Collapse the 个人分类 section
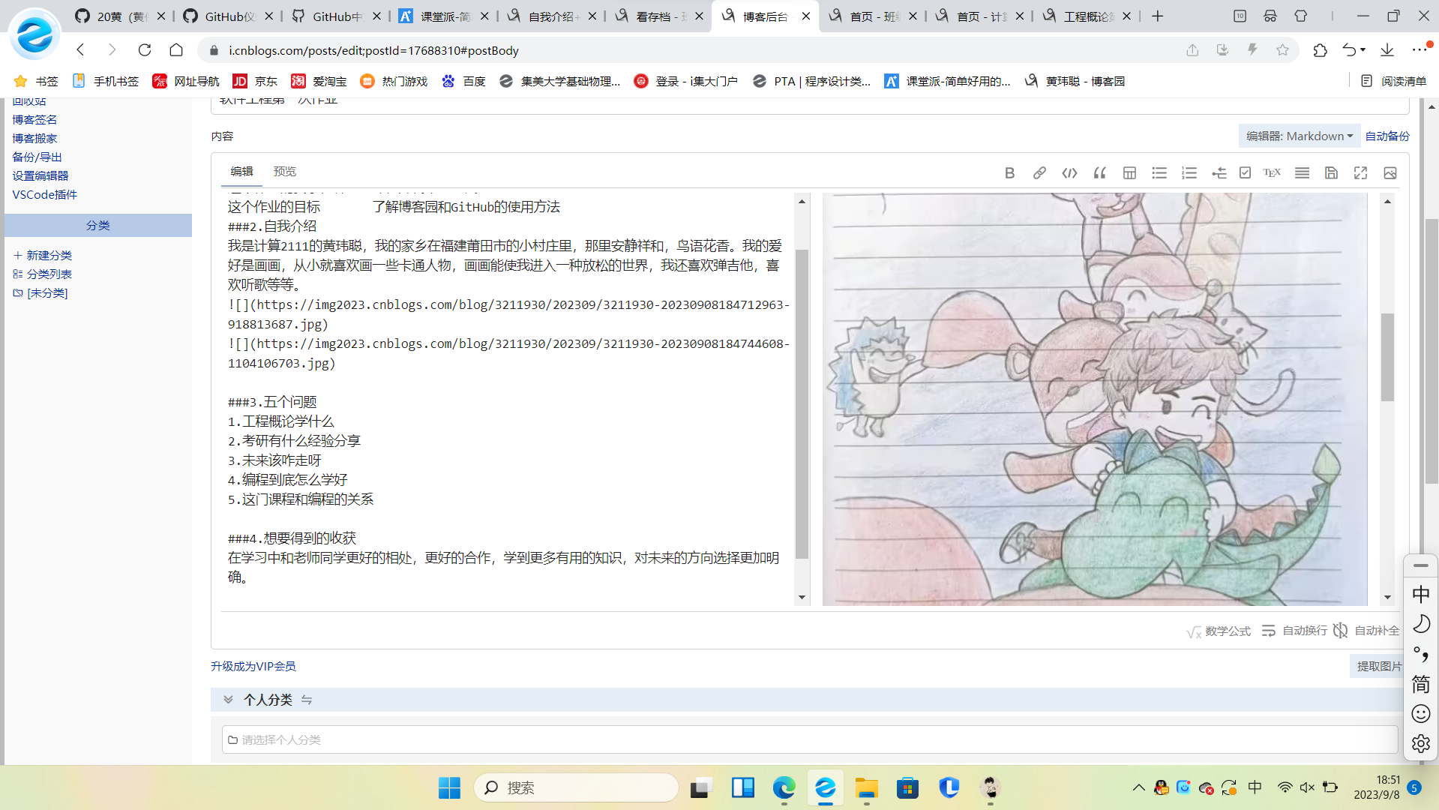 point(228,700)
